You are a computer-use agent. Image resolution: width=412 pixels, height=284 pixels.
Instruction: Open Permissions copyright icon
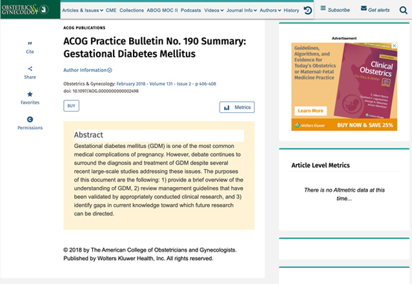coord(30,119)
